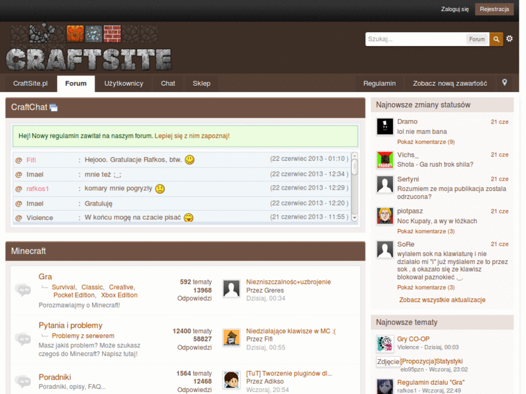Open the Survival subforum
The height and width of the screenshot is (394, 526).
click(64, 287)
